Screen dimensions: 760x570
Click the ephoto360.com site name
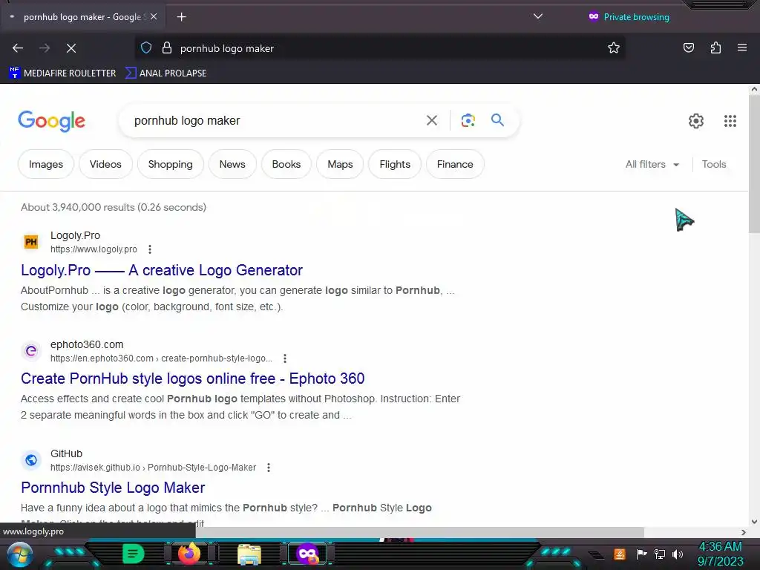pos(87,344)
